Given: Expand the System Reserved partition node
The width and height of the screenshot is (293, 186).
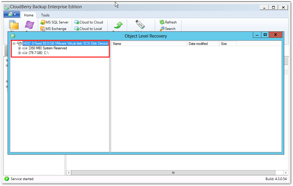Looking at the screenshot, I should 19,48.
